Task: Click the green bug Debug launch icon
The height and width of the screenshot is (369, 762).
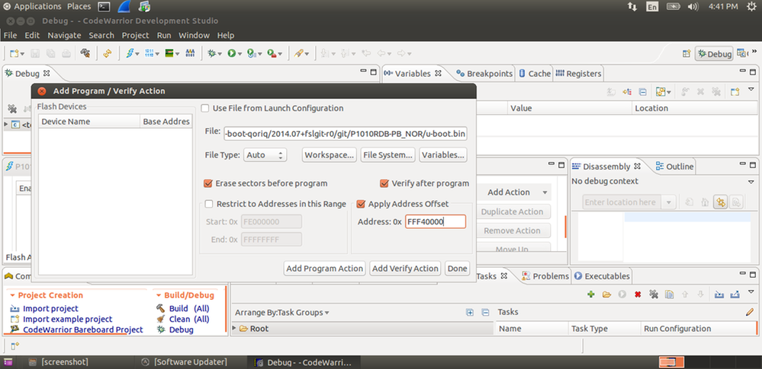Action: (x=211, y=53)
